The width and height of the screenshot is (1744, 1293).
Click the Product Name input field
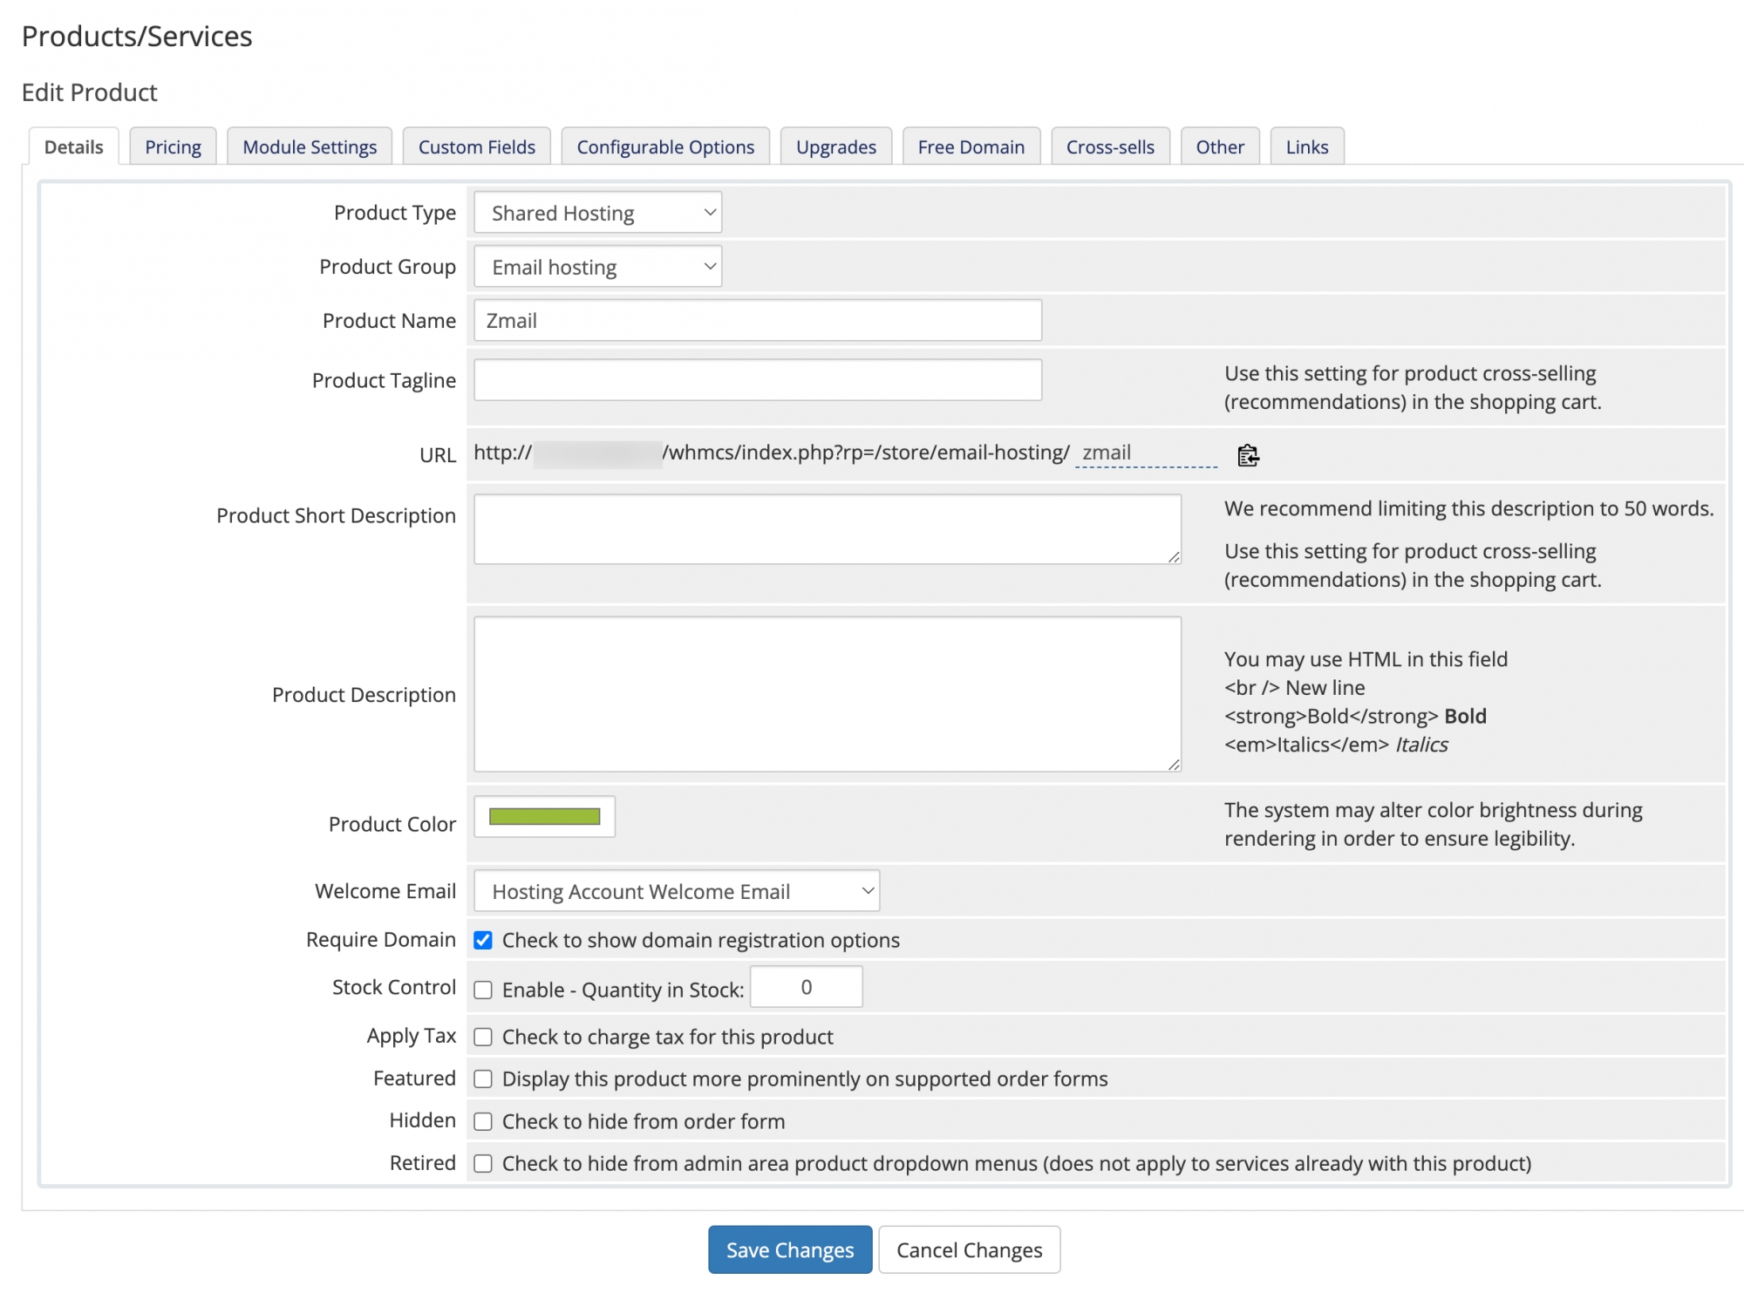click(758, 321)
